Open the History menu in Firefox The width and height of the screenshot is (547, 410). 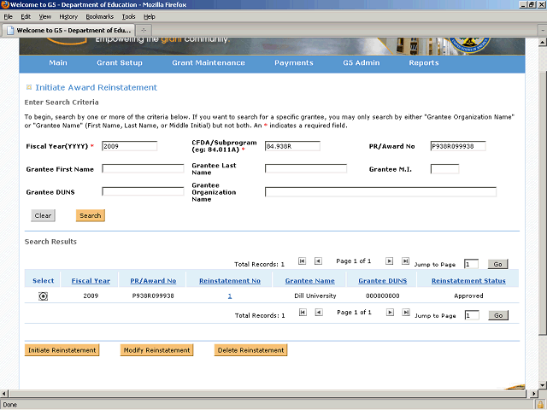click(x=68, y=16)
